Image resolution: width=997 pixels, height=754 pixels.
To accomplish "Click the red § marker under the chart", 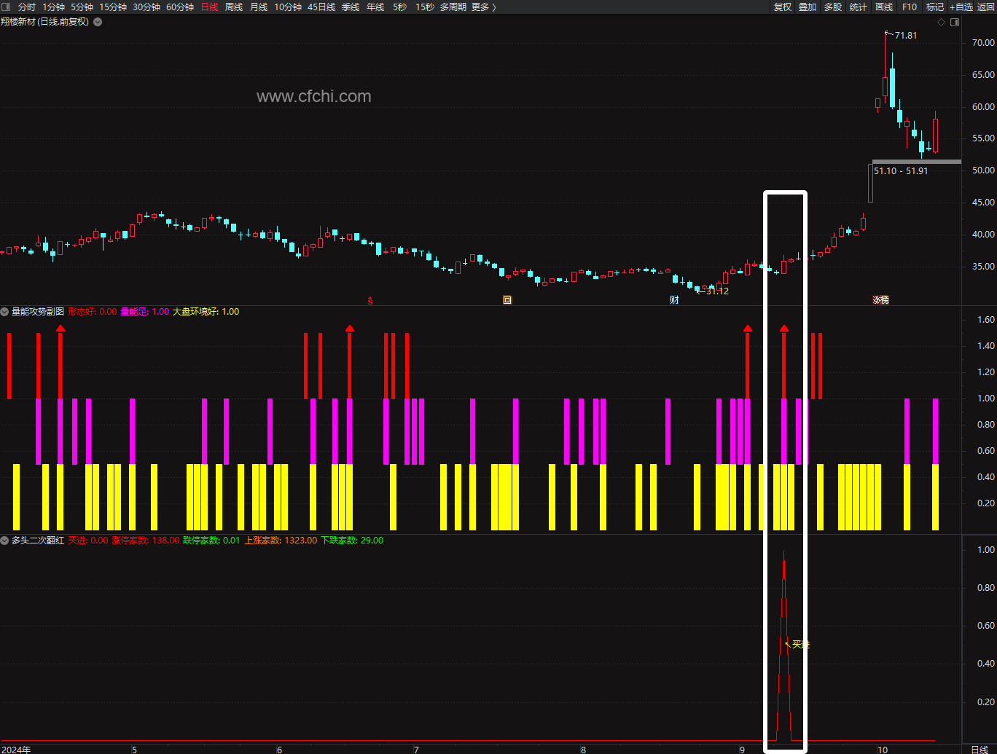I will 370,299.
